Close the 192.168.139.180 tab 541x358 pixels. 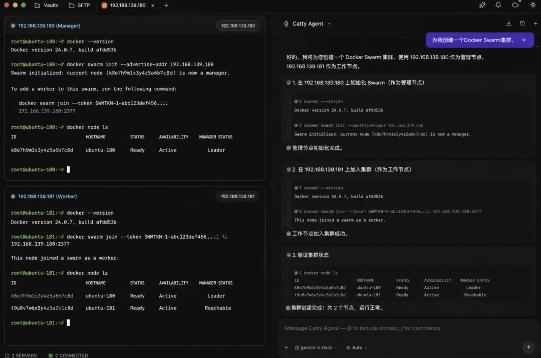(x=153, y=6)
